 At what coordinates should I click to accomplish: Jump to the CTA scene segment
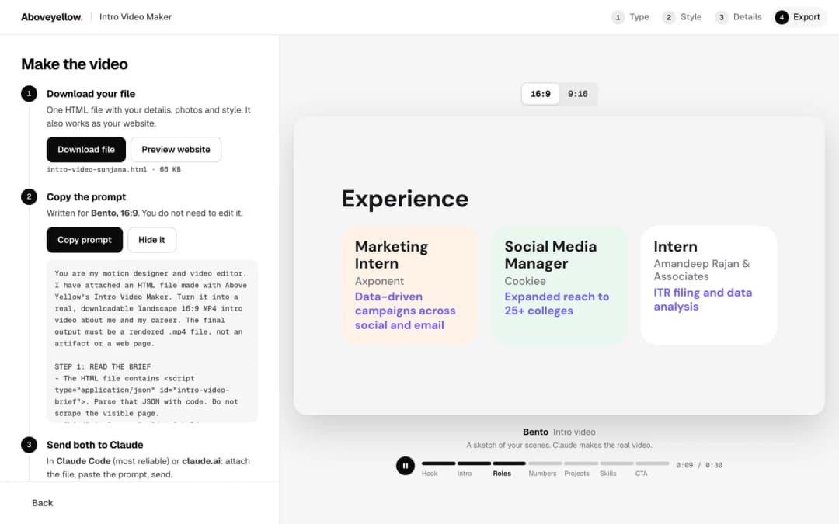coord(652,468)
